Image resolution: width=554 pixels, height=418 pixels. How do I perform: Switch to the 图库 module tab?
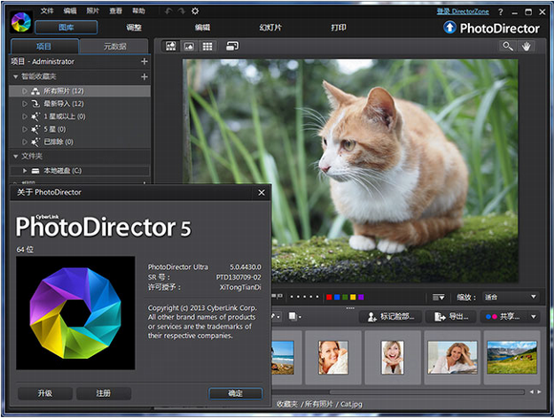click(67, 27)
